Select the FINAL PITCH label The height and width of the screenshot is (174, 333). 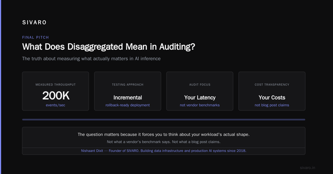click(36, 37)
